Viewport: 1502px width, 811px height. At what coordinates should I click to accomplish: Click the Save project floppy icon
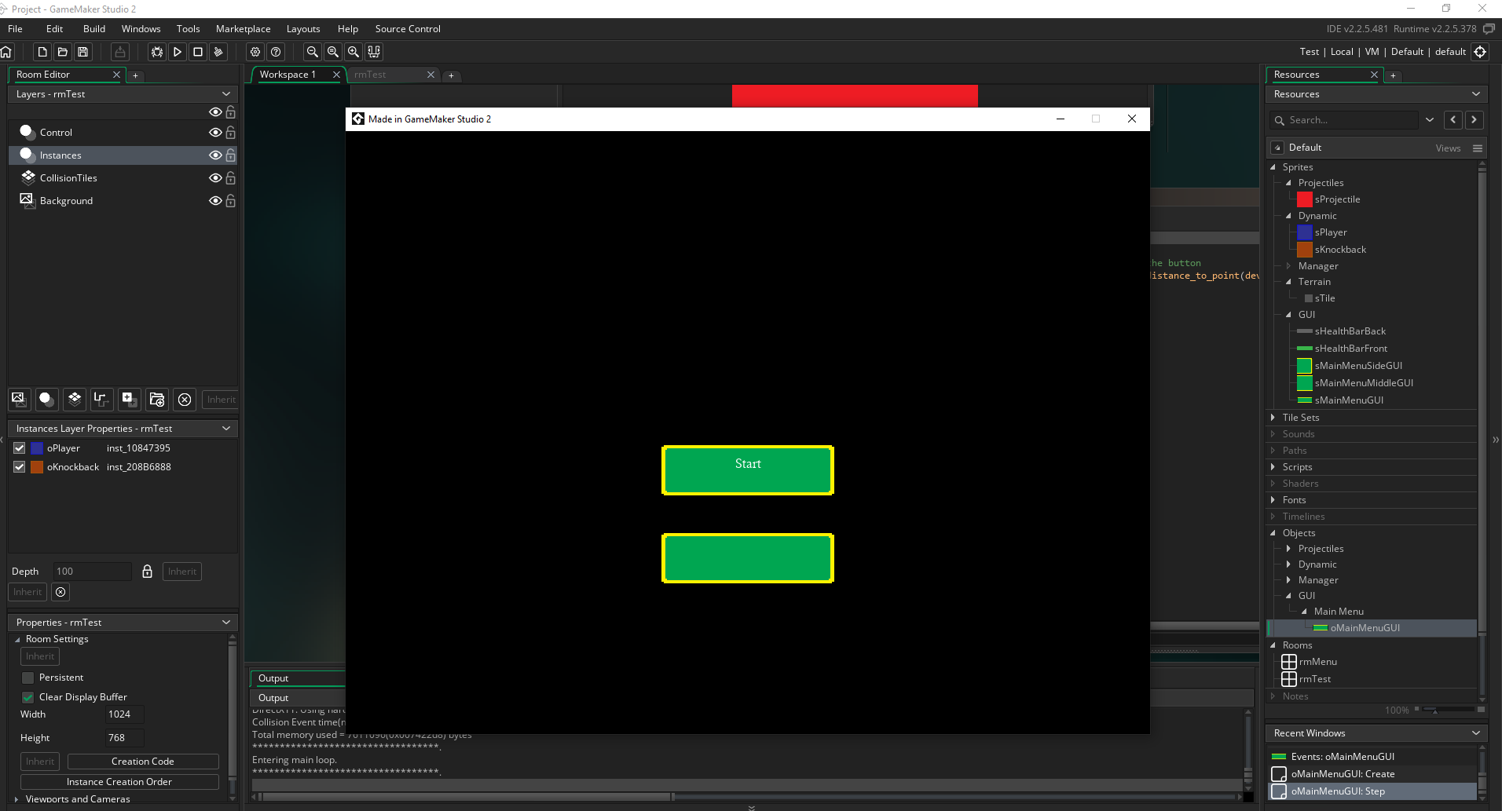pyautogui.click(x=82, y=52)
